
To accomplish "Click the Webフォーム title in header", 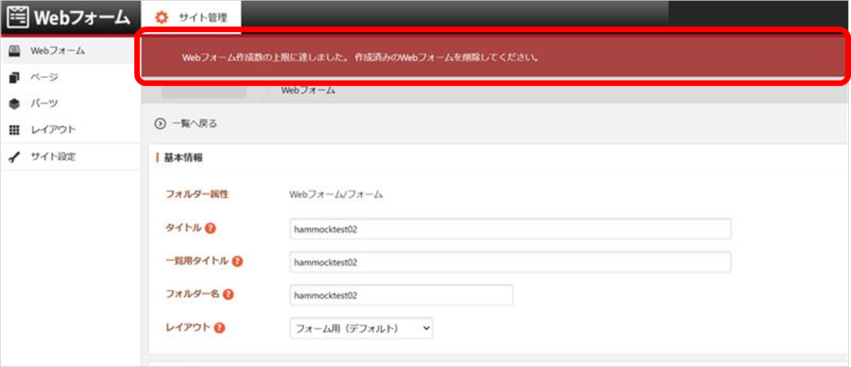I will pyautogui.click(x=80, y=17).
